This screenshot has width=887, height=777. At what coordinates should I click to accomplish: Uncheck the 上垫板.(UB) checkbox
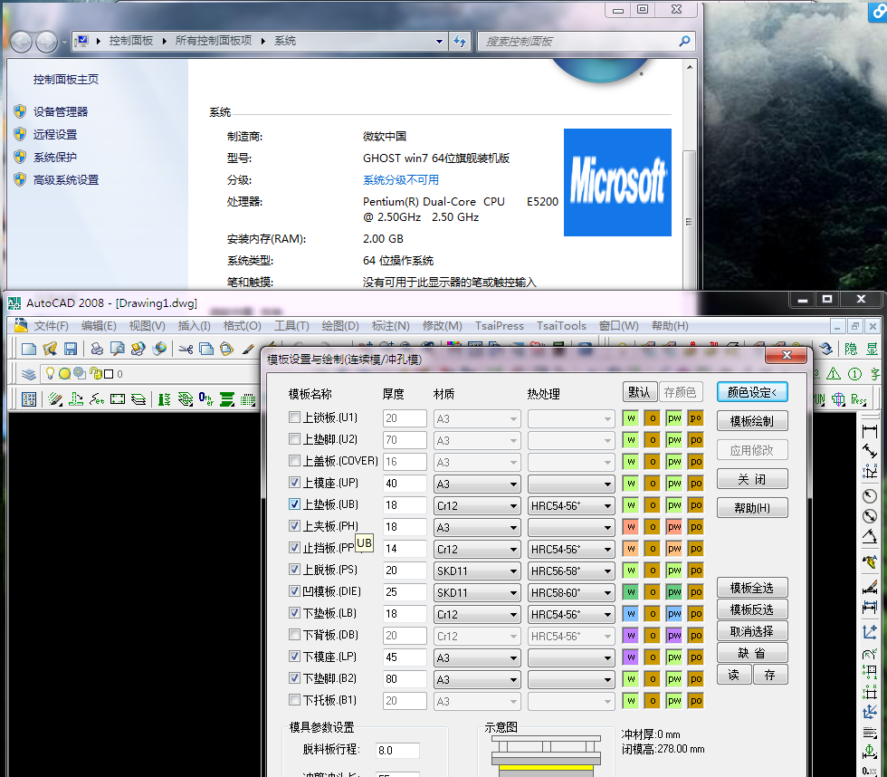point(294,504)
